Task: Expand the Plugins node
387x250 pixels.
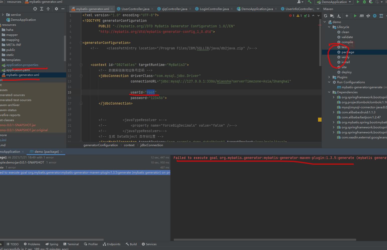Action: coord(329,77)
